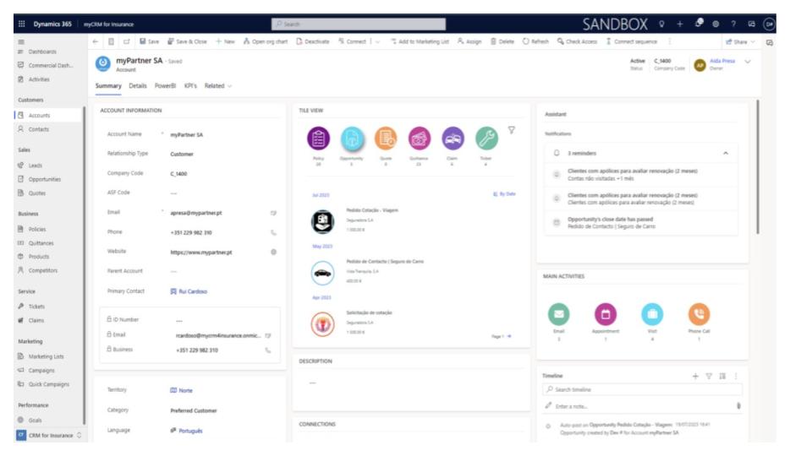Open timeline more options menu
Image resolution: width=812 pixels, height=456 pixels.
(736, 376)
